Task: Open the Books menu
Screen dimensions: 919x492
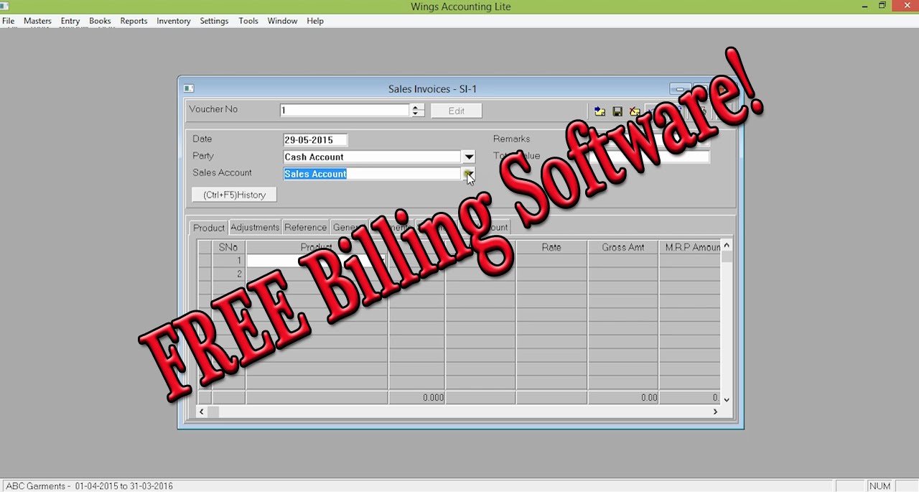Action: click(100, 21)
